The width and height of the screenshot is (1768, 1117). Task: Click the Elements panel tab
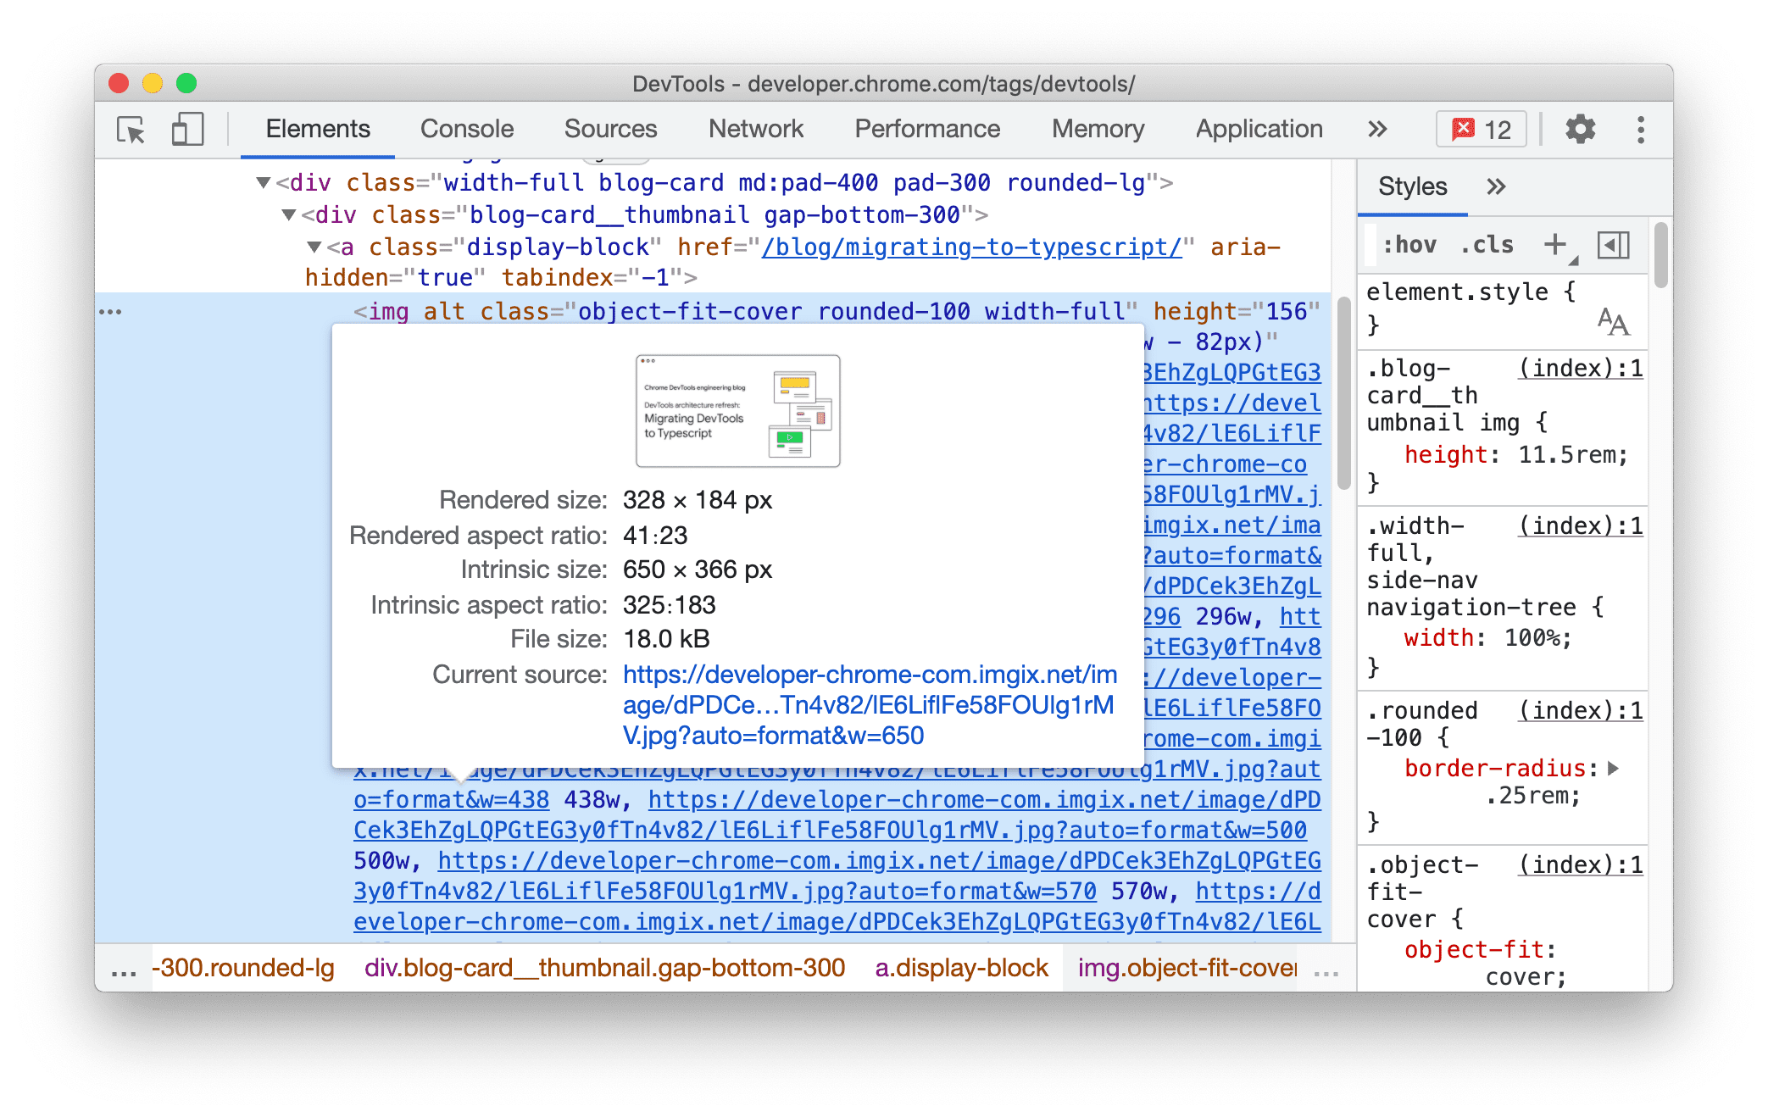point(318,129)
